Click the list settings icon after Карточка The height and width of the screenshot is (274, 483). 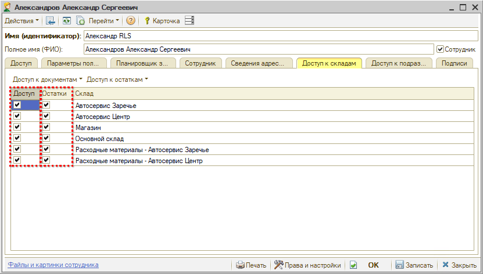coord(189,21)
